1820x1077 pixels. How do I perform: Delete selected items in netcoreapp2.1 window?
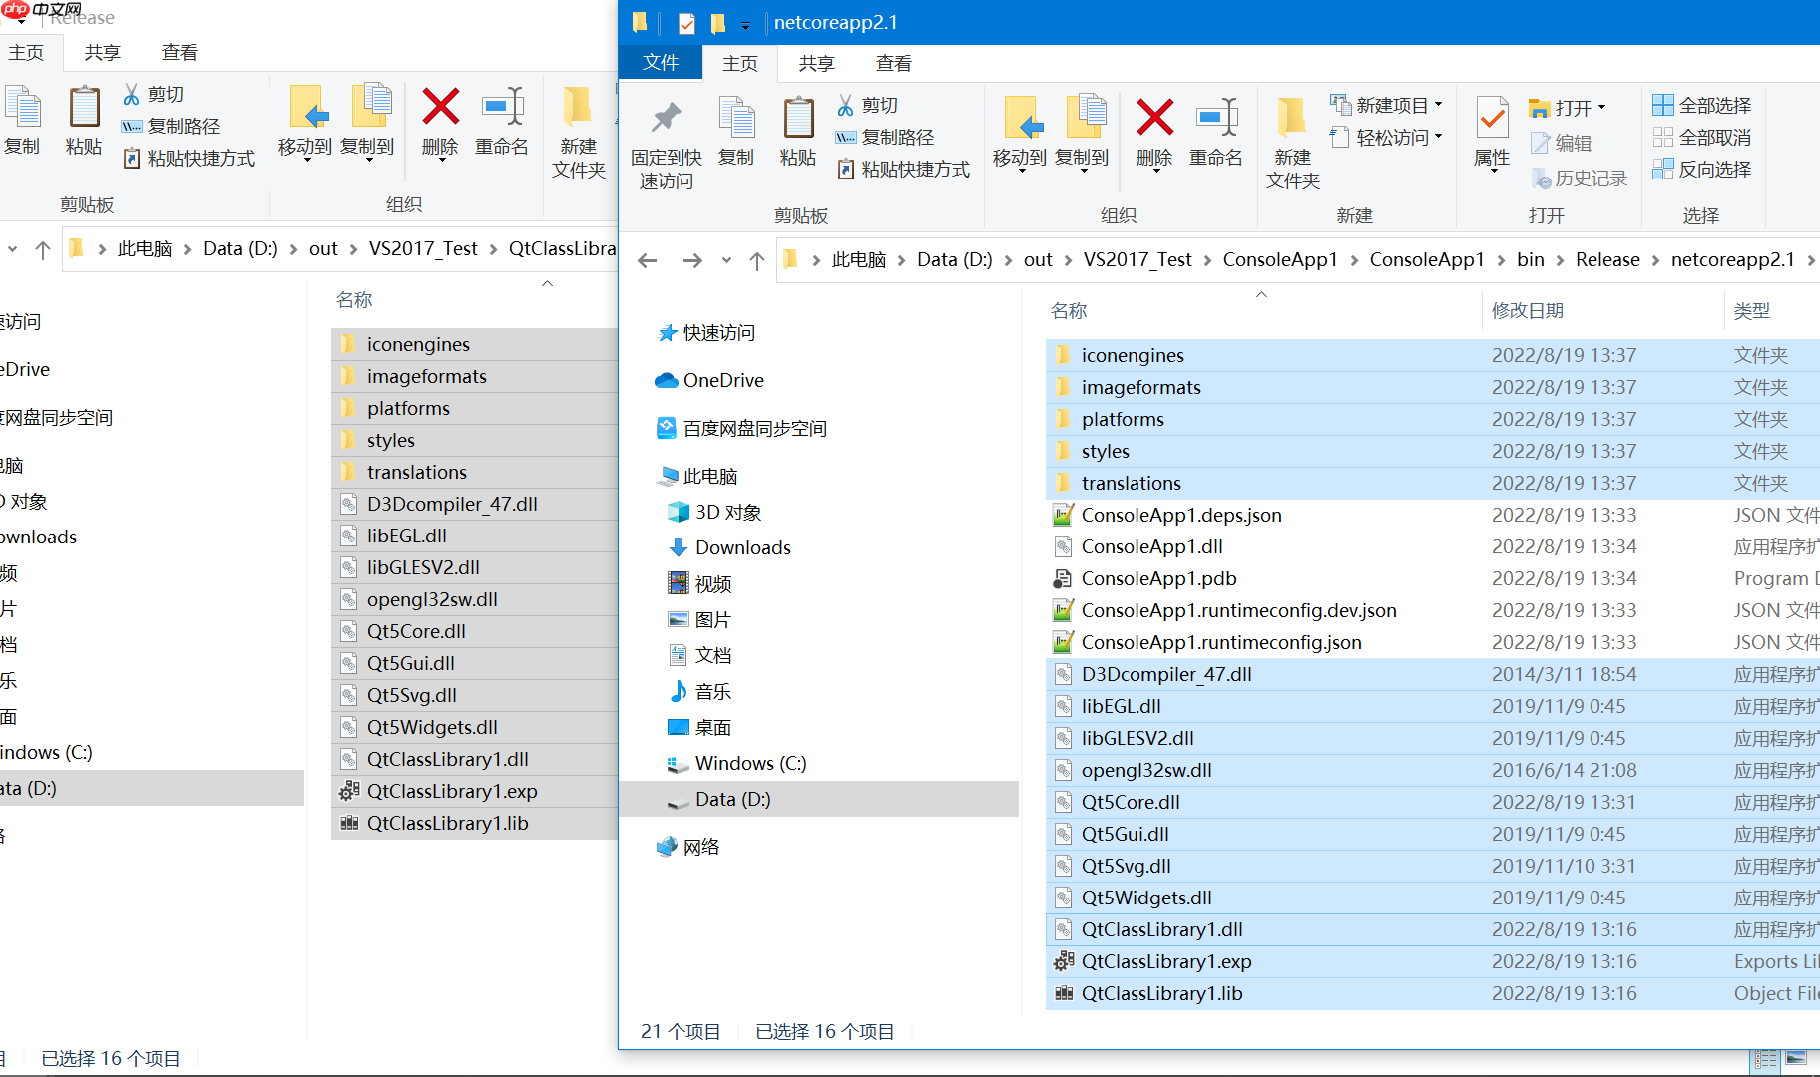[x=1154, y=133]
